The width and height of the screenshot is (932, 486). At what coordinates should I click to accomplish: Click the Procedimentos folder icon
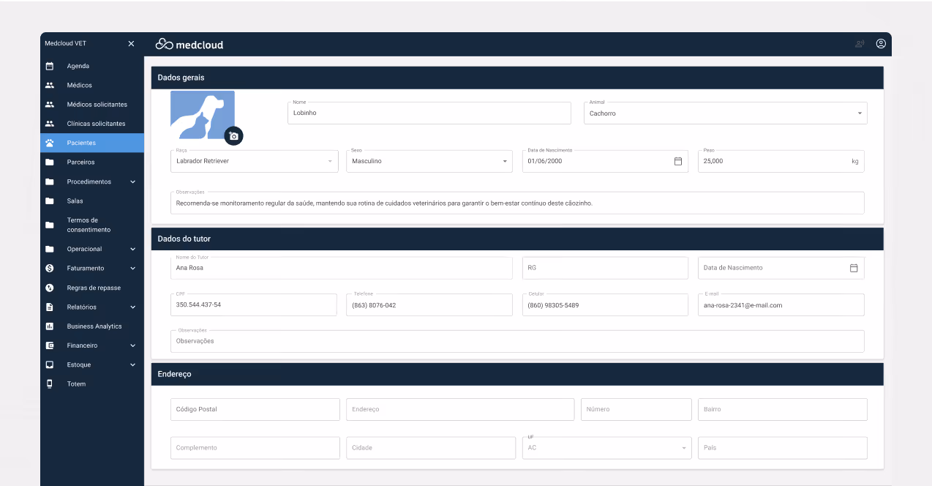click(50, 182)
